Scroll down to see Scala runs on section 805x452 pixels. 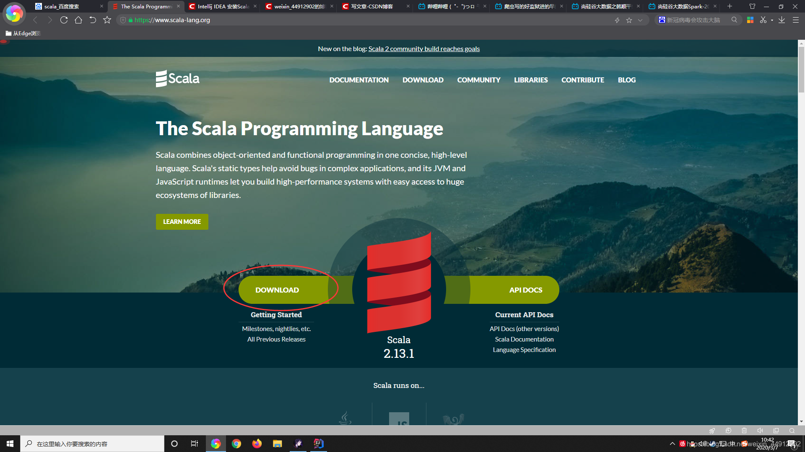pos(398,385)
